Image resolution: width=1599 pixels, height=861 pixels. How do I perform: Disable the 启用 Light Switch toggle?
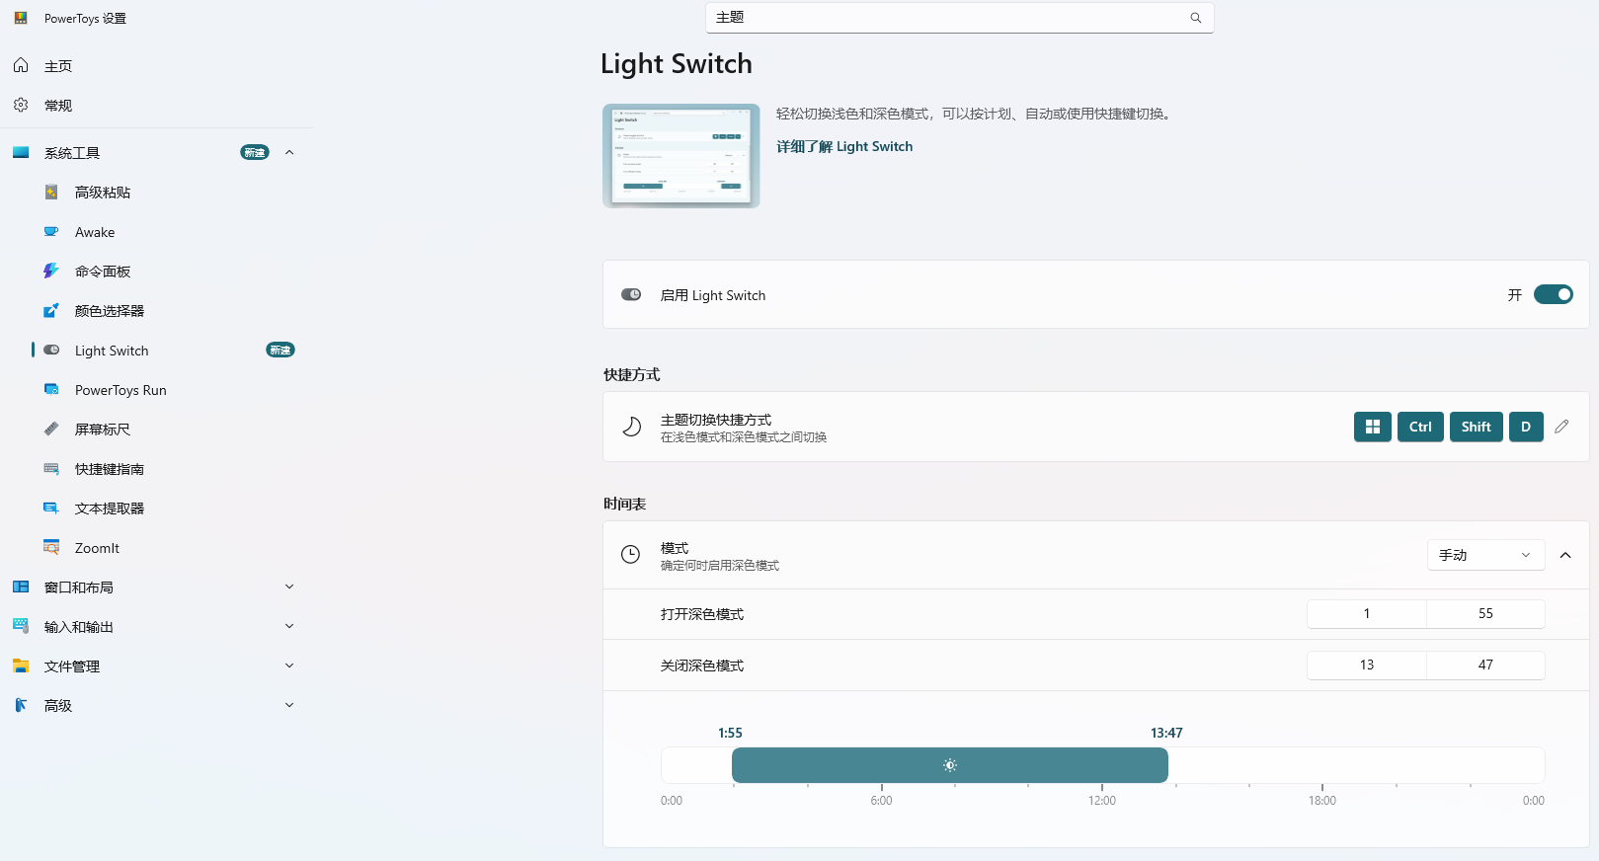[x=1553, y=295]
